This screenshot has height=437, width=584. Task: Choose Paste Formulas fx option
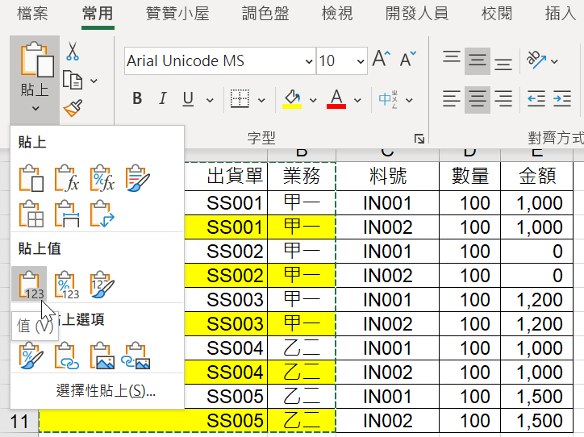67,179
